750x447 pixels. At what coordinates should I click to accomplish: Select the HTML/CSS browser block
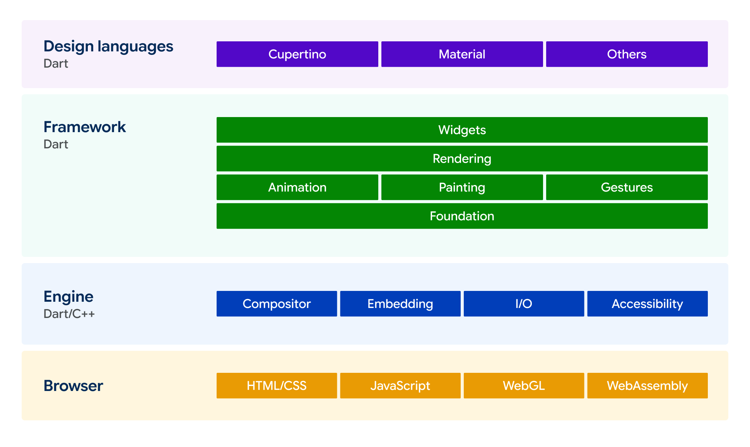point(277,386)
